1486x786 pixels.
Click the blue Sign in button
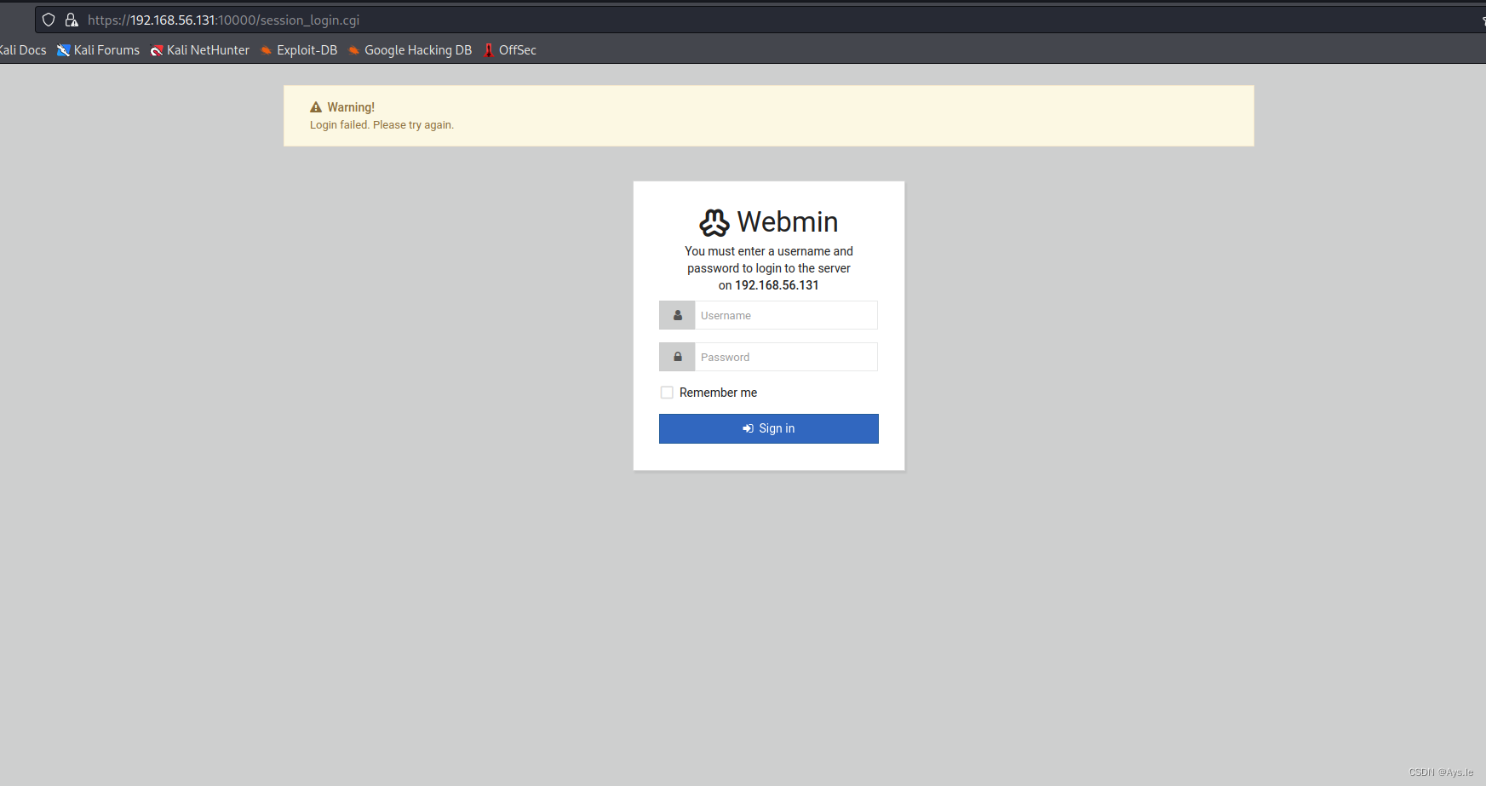tap(768, 428)
